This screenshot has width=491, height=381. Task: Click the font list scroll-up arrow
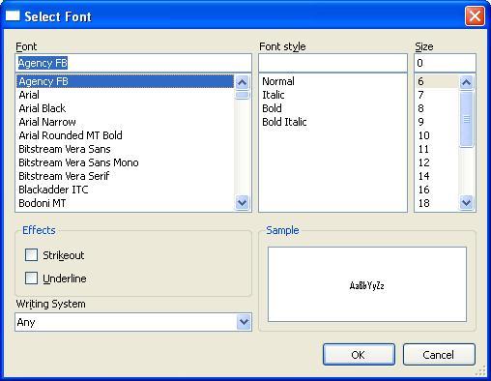242,82
